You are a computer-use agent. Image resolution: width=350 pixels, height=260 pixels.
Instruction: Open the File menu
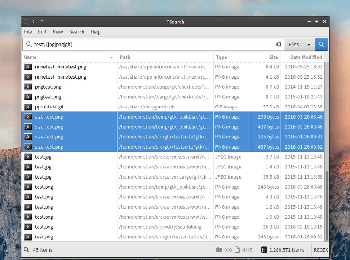point(28,32)
